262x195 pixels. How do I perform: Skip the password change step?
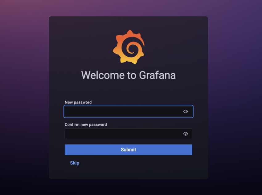[x=75, y=163]
